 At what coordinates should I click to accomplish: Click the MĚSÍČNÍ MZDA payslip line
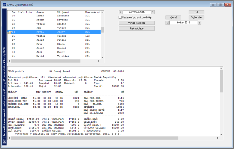pyautogui.click(x=43, y=98)
